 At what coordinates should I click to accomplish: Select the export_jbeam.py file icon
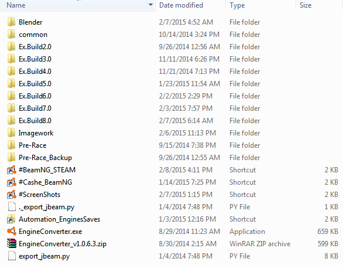click(12, 256)
